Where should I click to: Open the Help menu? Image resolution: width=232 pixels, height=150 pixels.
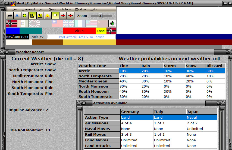[93, 9]
